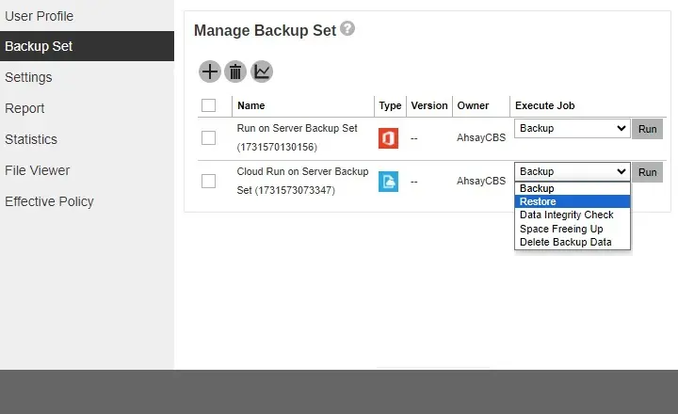Click the help question mark icon
This screenshot has height=414, width=678.
pyautogui.click(x=347, y=29)
